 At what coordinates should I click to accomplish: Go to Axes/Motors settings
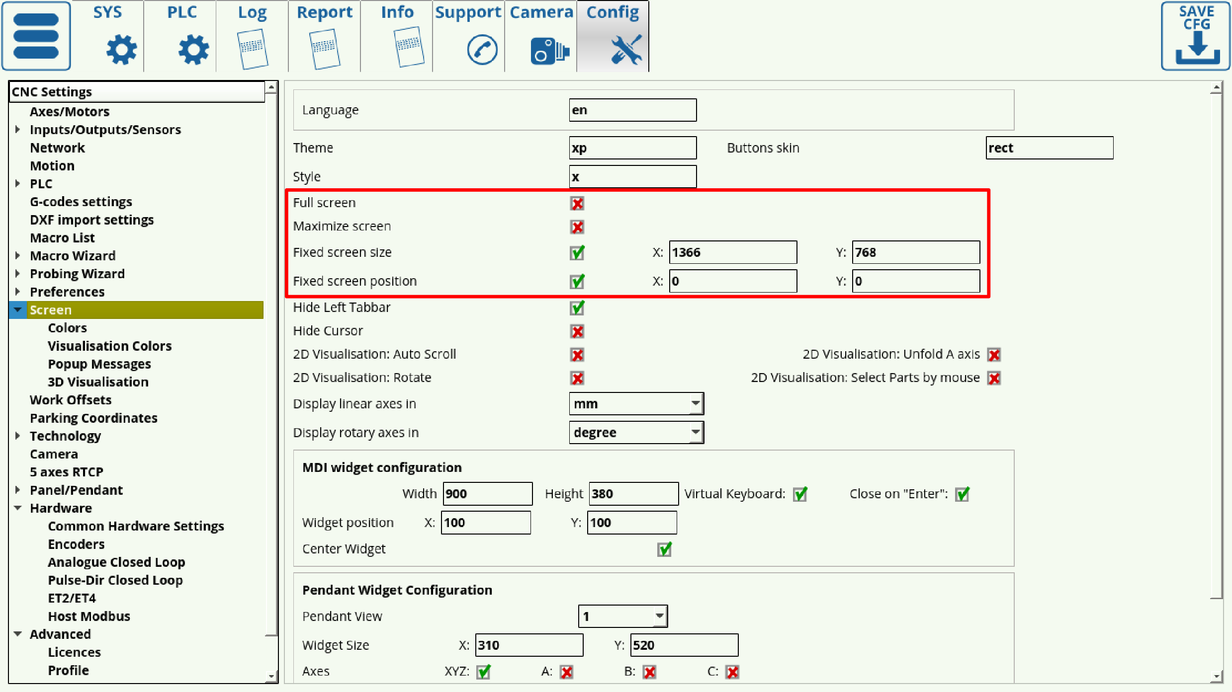click(x=70, y=111)
